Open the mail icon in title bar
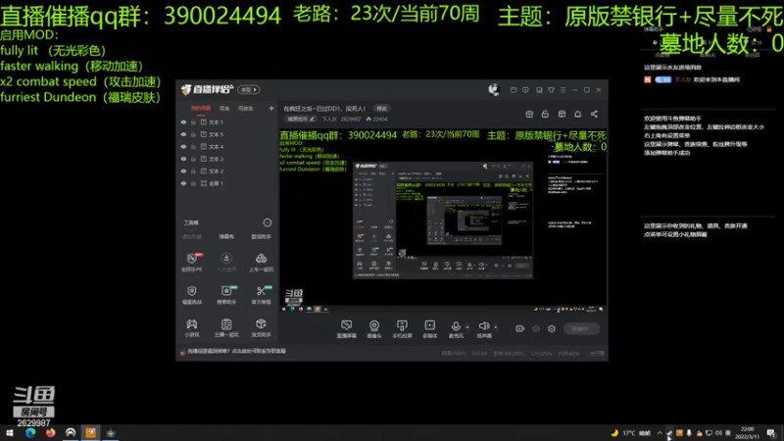This screenshot has height=441, width=784. pos(514,90)
